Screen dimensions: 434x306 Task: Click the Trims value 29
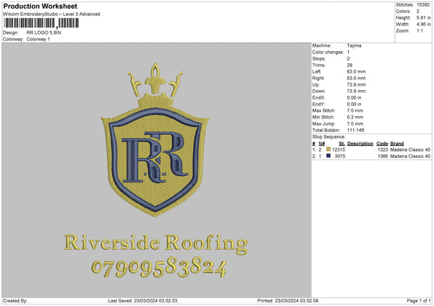click(349, 65)
